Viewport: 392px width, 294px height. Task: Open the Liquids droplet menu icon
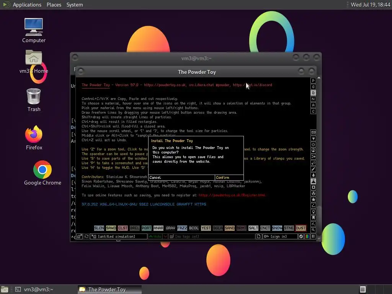(x=313, y=175)
